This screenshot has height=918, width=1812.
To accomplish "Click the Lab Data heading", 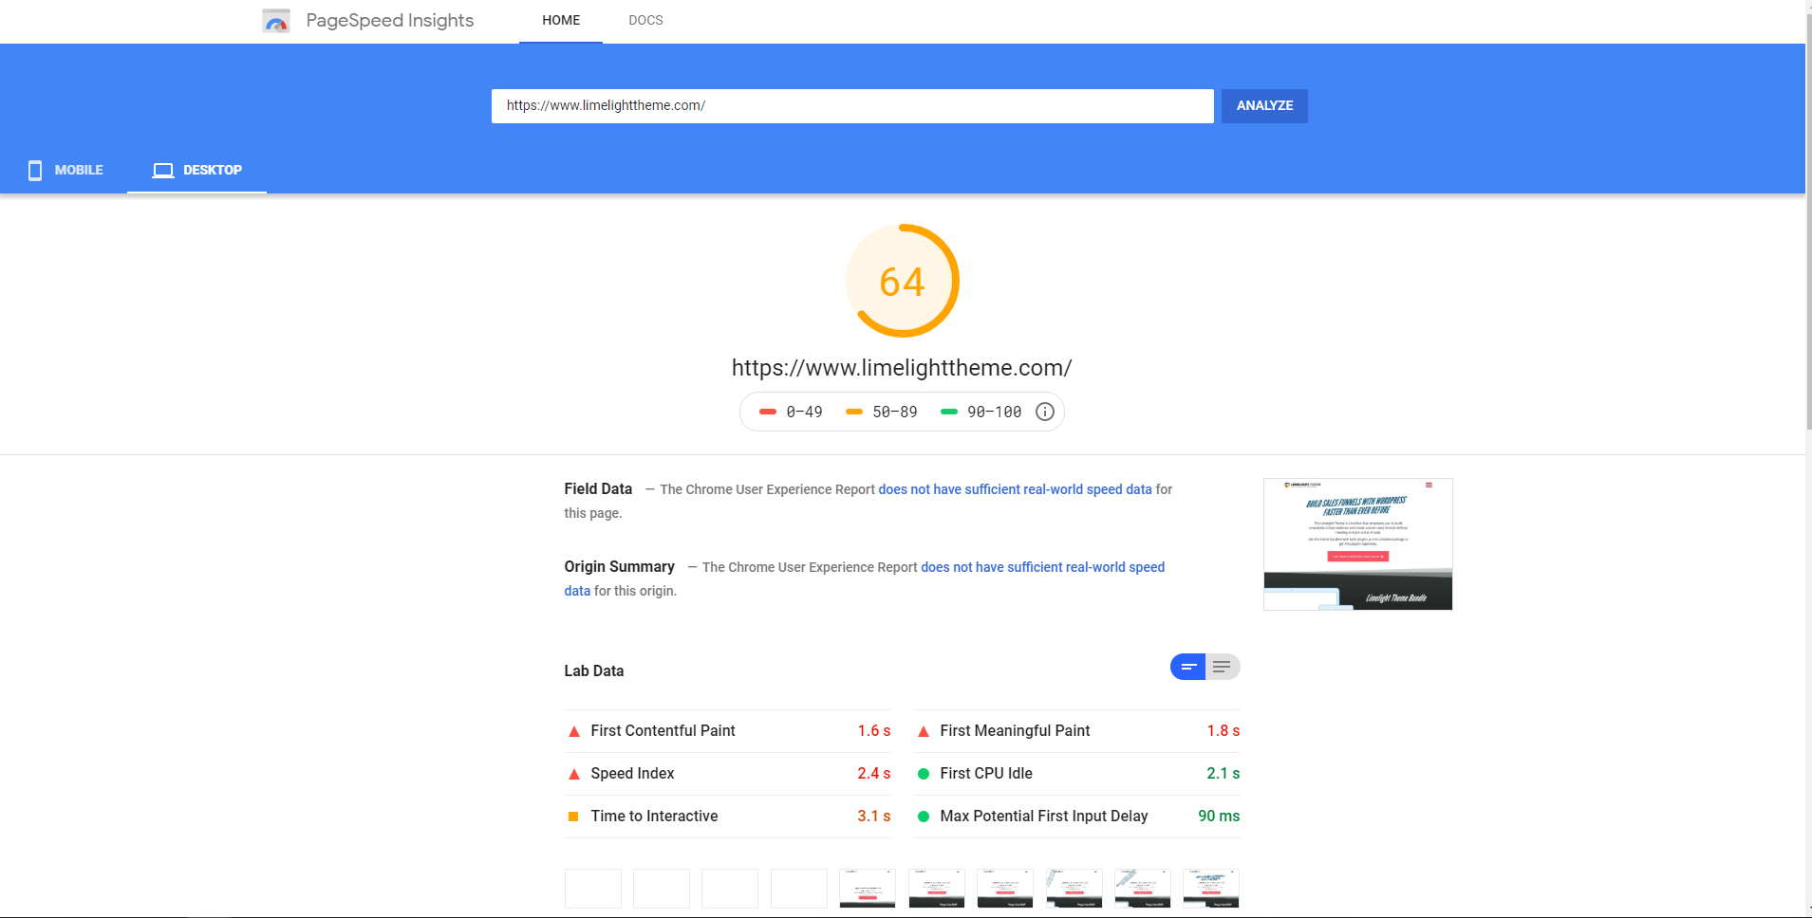I will point(594,670).
